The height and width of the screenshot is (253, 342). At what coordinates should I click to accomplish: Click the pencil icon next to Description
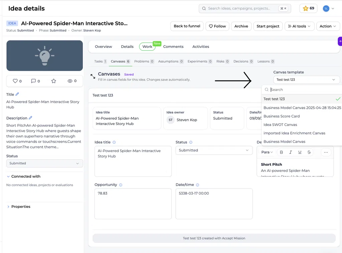pyautogui.click(x=30, y=118)
